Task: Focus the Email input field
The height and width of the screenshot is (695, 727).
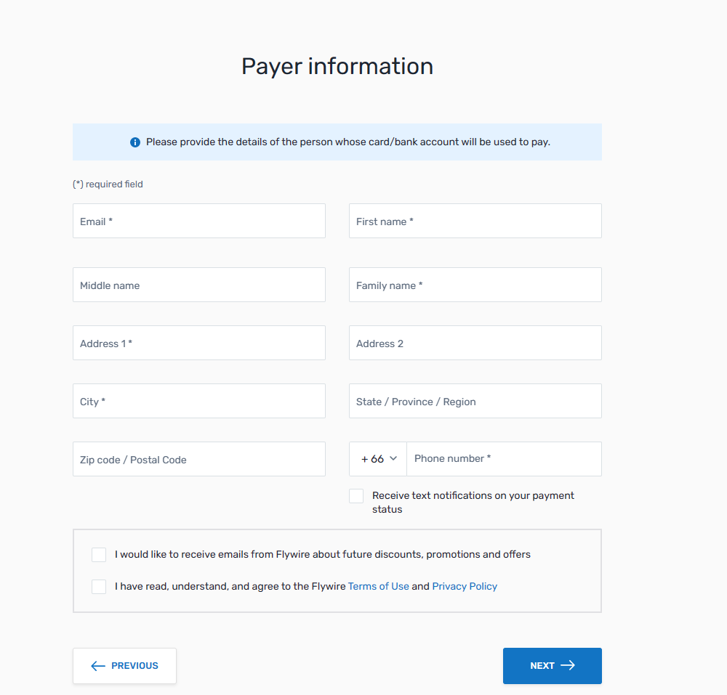Action: coord(199,221)
